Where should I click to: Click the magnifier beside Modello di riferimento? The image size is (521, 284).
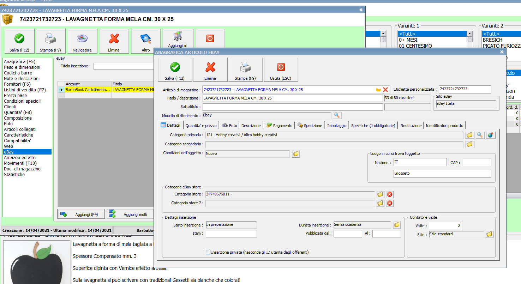pos(337,115)
